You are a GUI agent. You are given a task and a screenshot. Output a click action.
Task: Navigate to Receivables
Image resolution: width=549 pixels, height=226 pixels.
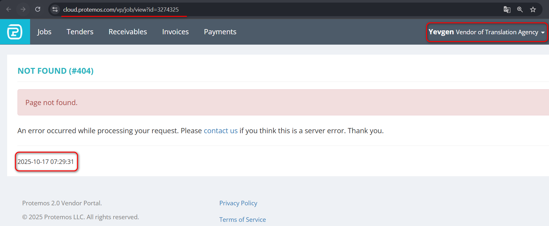(128, 32)
